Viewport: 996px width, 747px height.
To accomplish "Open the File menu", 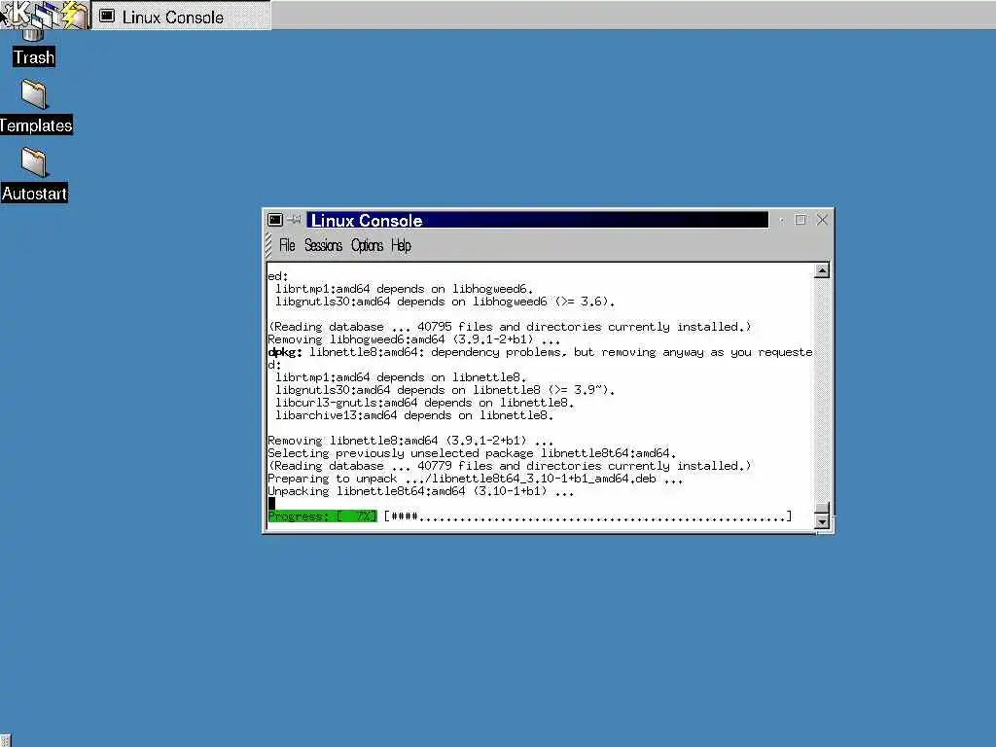I will click(287, 245).
